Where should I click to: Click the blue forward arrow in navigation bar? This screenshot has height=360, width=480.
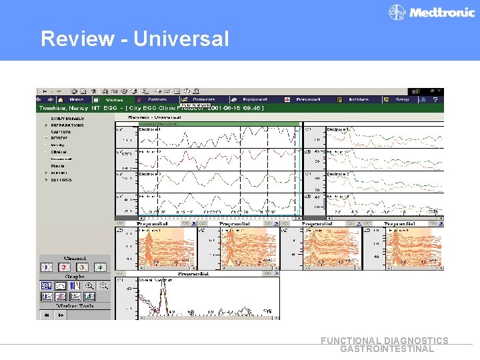(51, 99)
